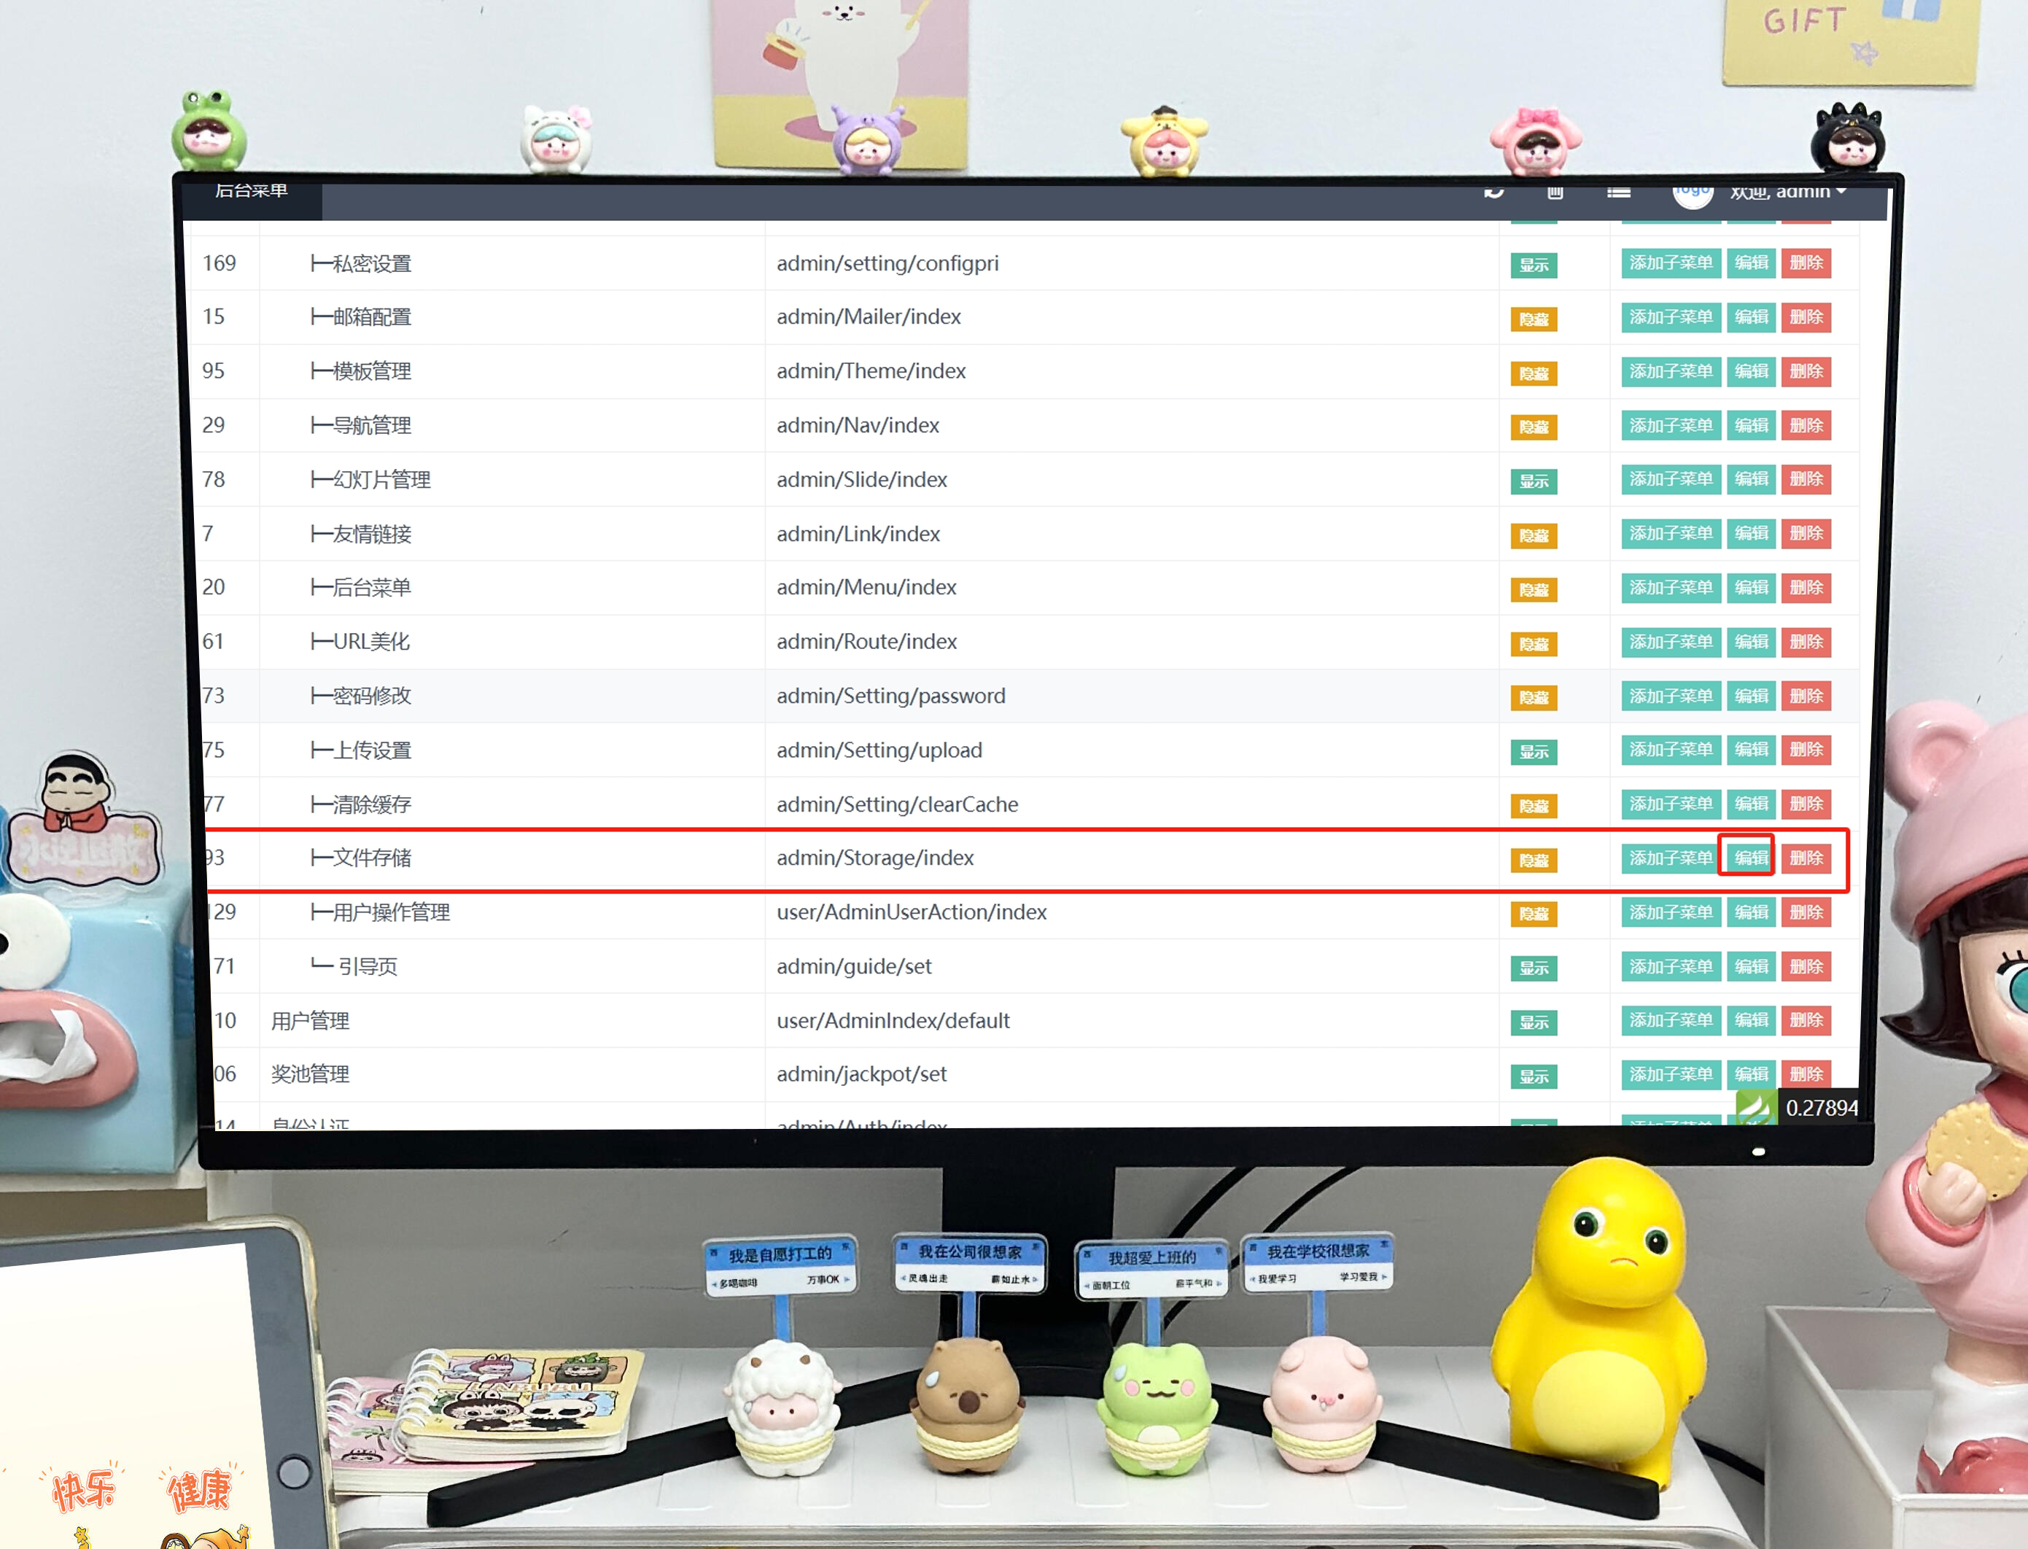This screenshot has height=1549, width=2028.
Task: Click the trash icon in top bar
Action: (x=1555, y=192)
